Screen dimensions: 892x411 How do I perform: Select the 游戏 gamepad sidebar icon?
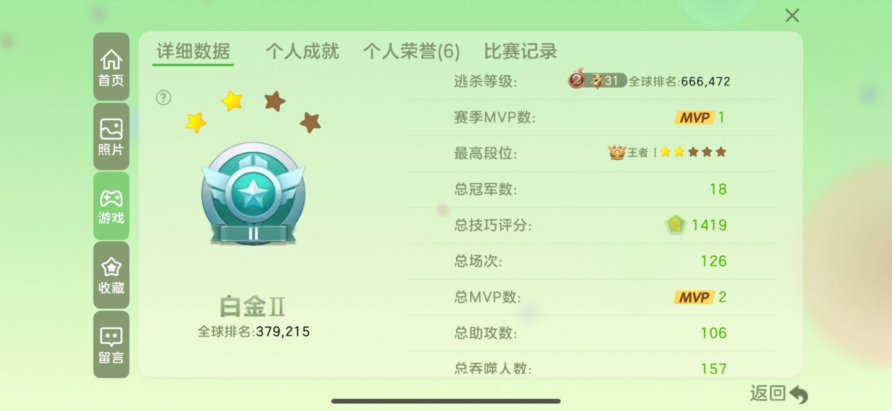111,206
